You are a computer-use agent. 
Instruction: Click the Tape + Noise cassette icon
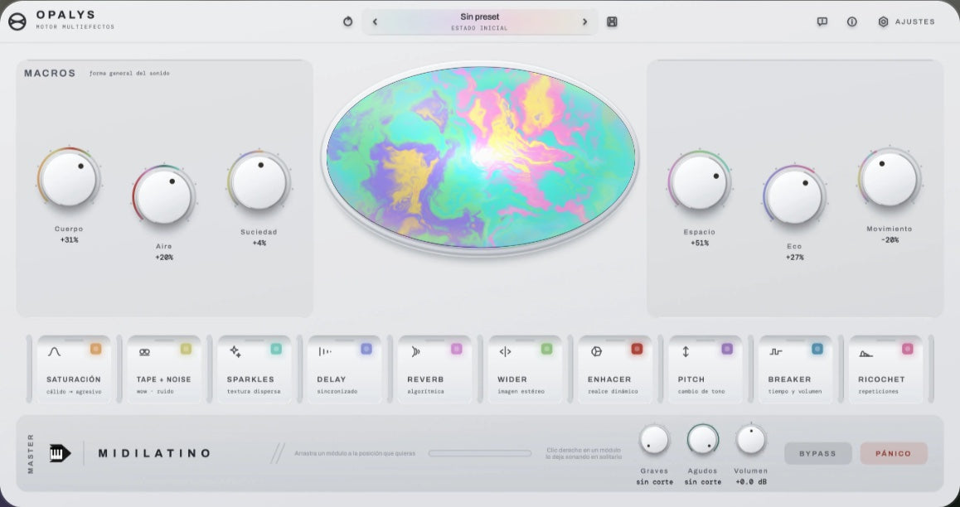144,351
